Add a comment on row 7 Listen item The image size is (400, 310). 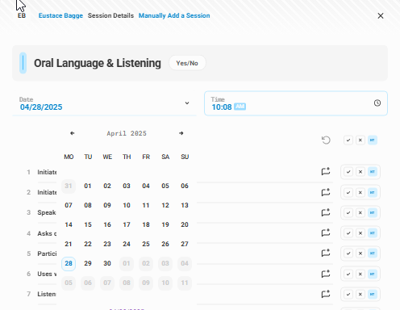tap(326, 294)
